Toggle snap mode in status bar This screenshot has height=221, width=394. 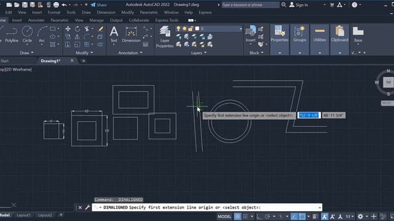coord(245,217)
